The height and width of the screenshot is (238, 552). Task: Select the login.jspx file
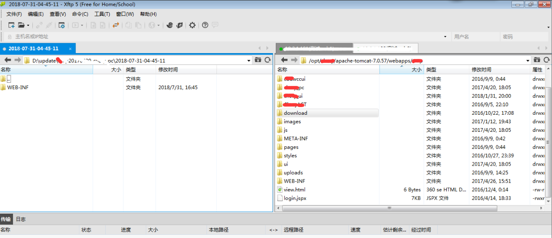295,198
